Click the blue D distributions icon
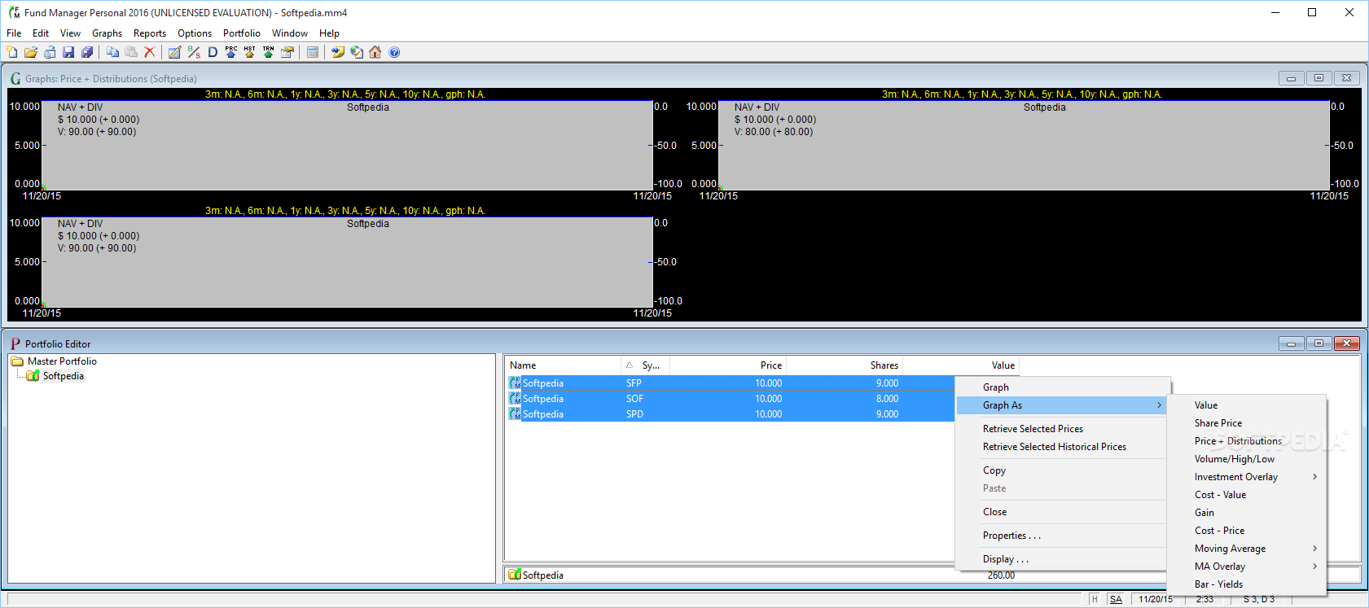 pos(213,52)
